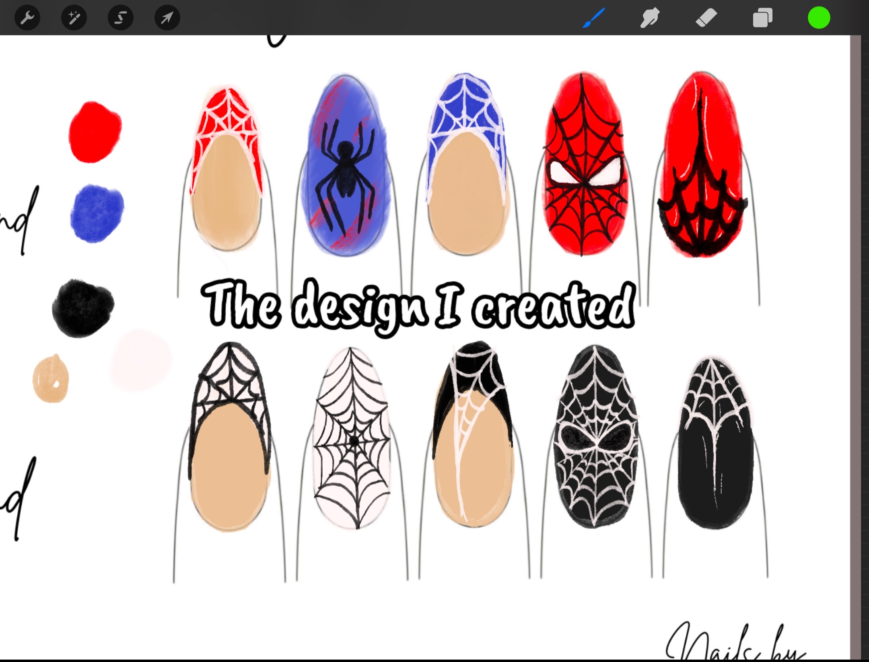Open the green active color picker
This screenshot has width=869, height=662.
coord(819,18)
